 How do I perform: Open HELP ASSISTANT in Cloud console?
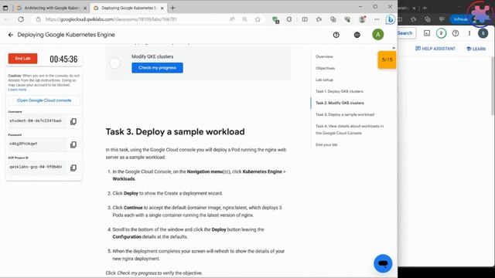click(435, 49)
